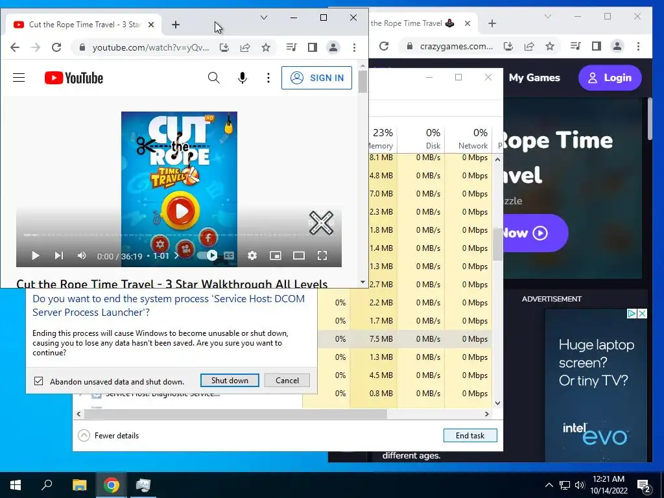Screen dimensions: 664x498
Task: Cancel the end process dialog
Action: (x=287, y=380)
